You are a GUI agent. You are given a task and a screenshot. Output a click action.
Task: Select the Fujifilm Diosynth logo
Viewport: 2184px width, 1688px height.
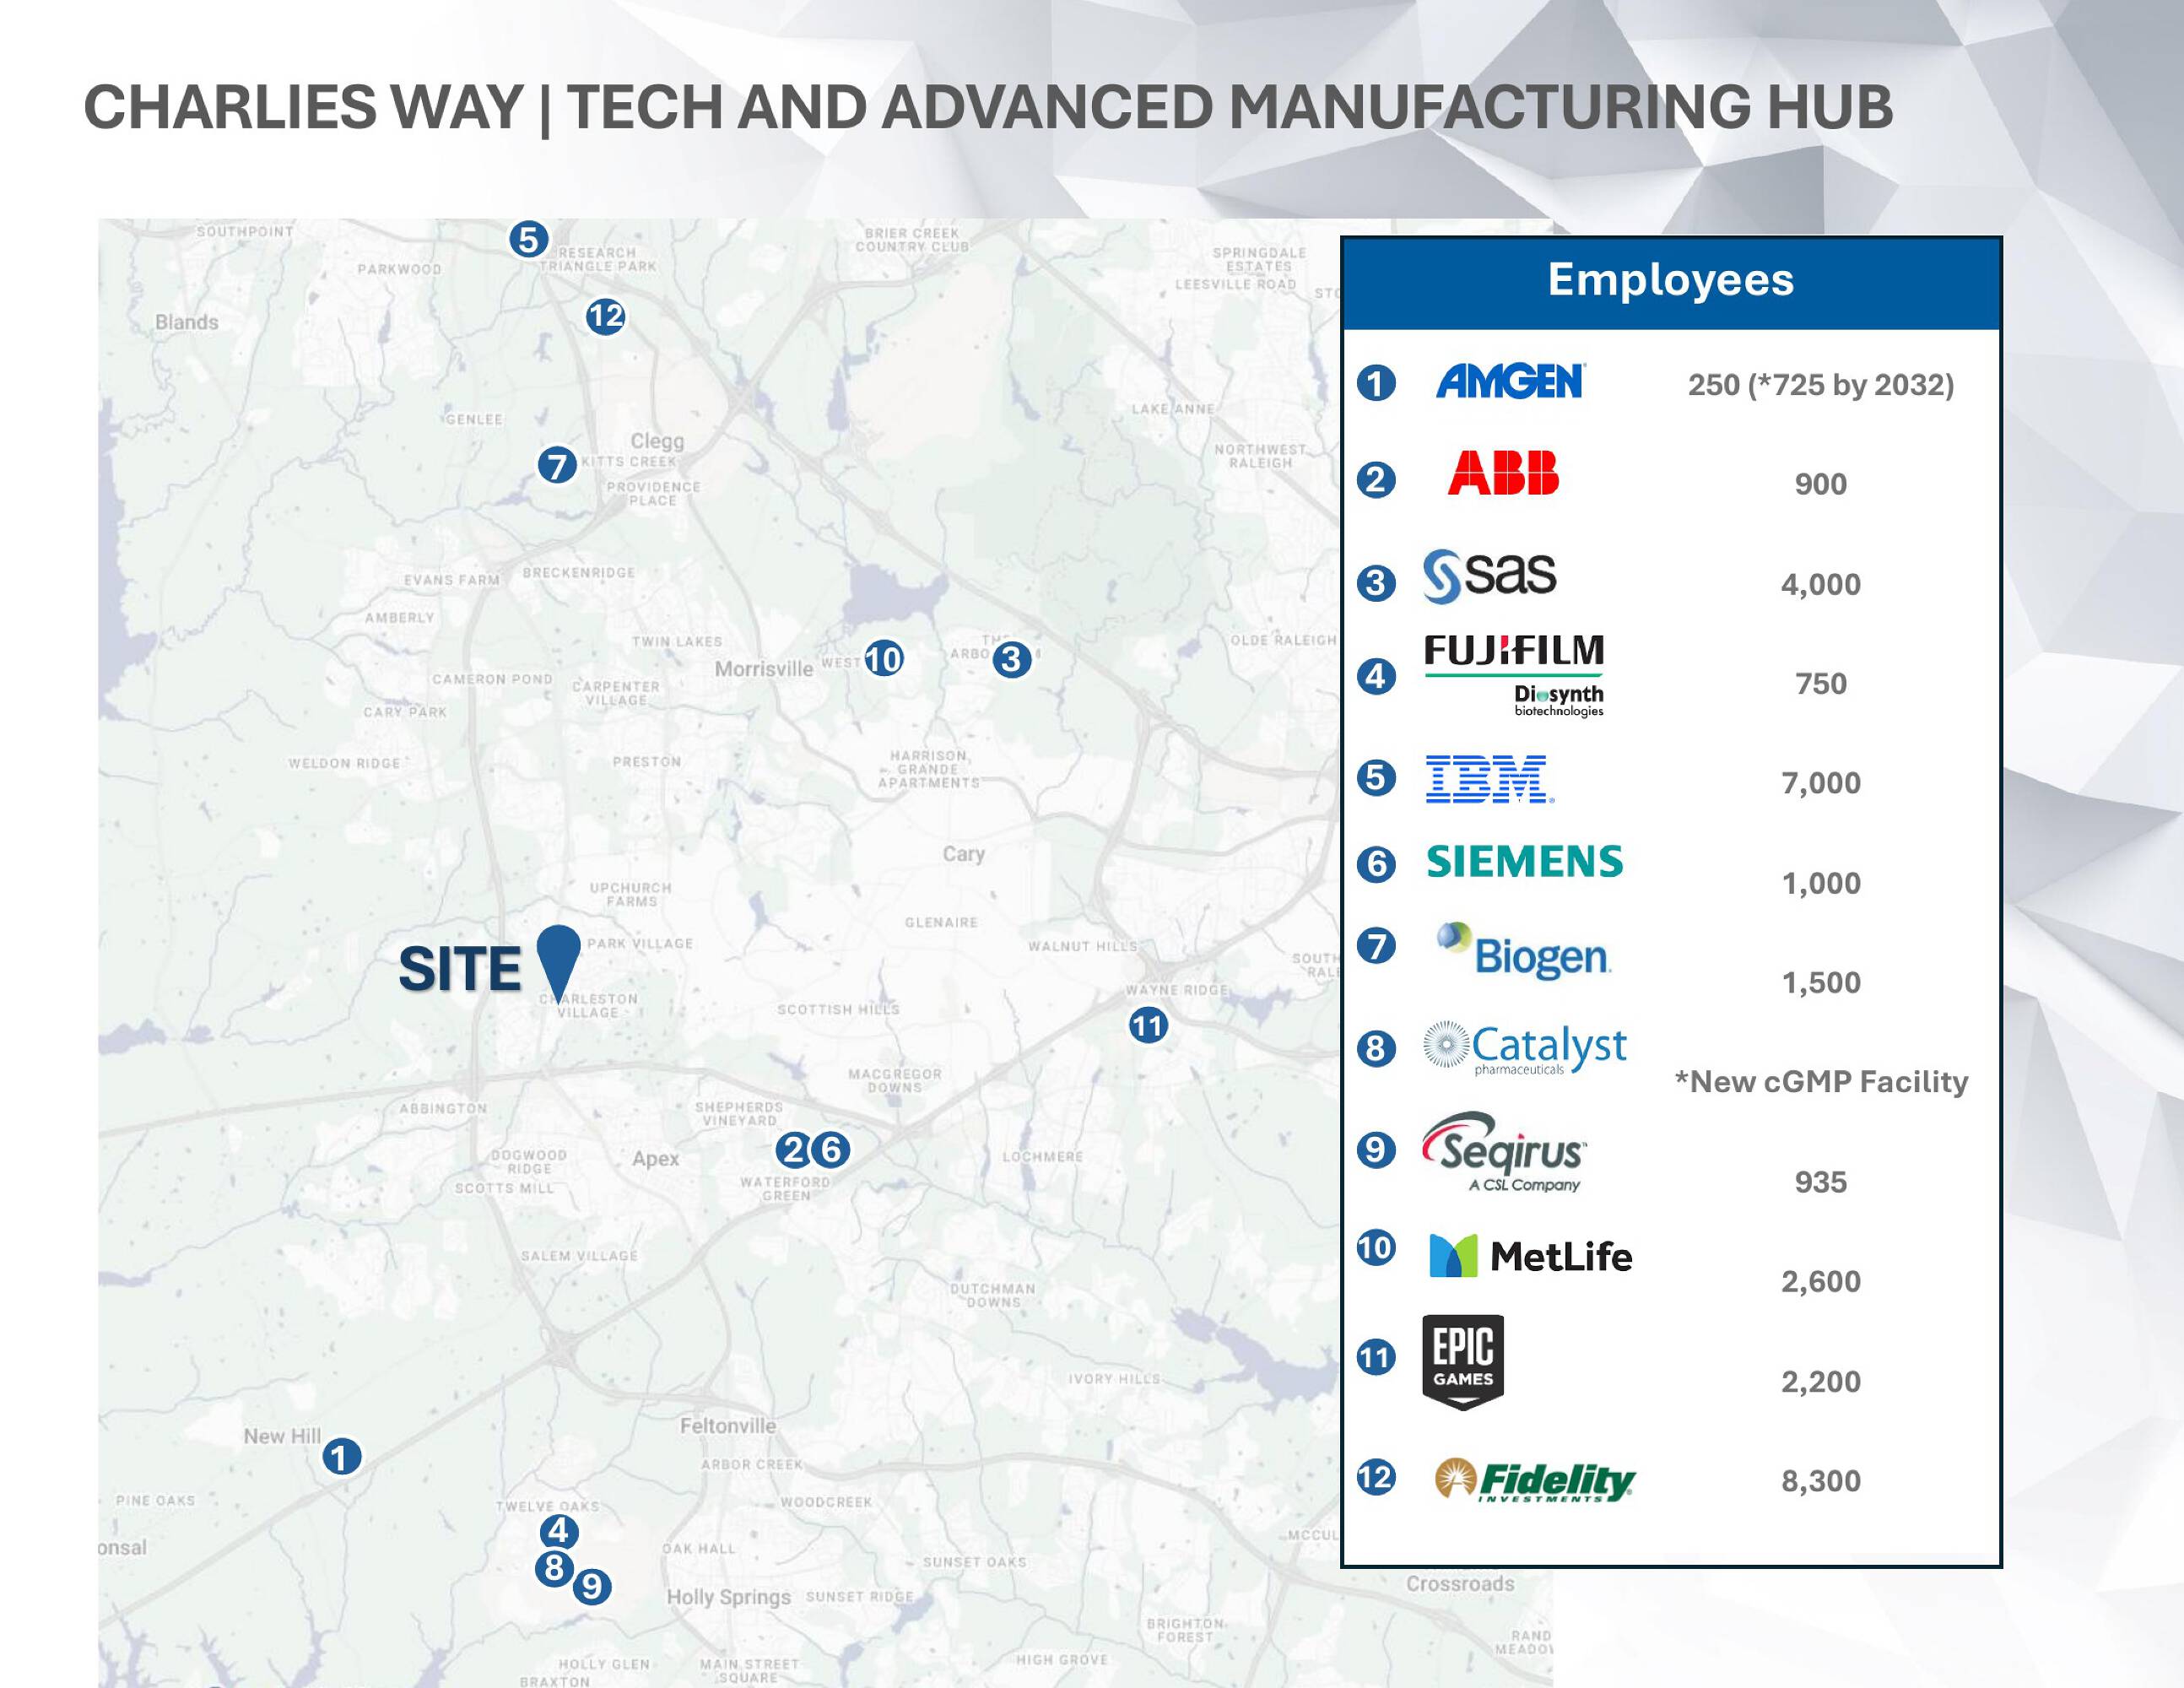[x=1514, y=676]
